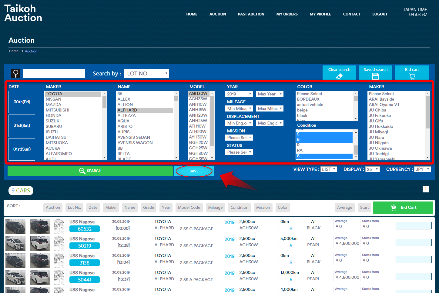Go to PAST AUCTION menu
439x293 pixels.
[251, 14]
